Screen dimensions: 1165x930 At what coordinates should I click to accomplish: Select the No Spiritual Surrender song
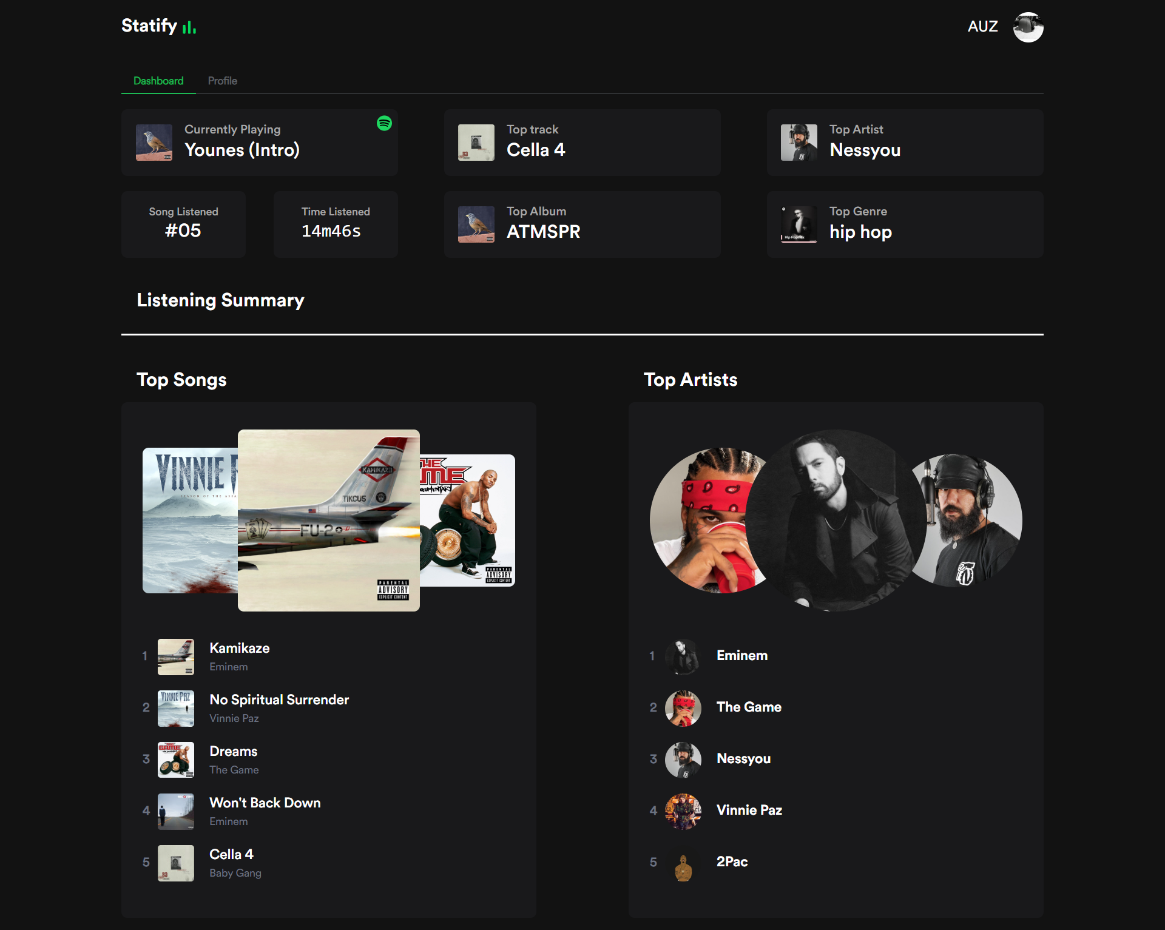click(279, 699)
